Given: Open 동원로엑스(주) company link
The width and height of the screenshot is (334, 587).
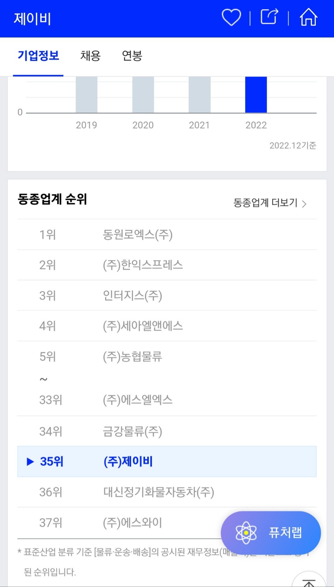Looking at the screenshot, I should point(138,235).
